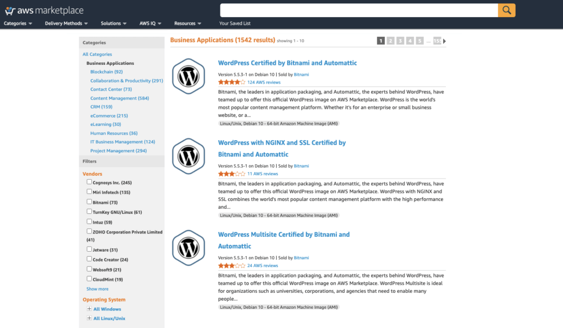
Task: Show more vendors in filter list
Action: [x=97, y=289]
